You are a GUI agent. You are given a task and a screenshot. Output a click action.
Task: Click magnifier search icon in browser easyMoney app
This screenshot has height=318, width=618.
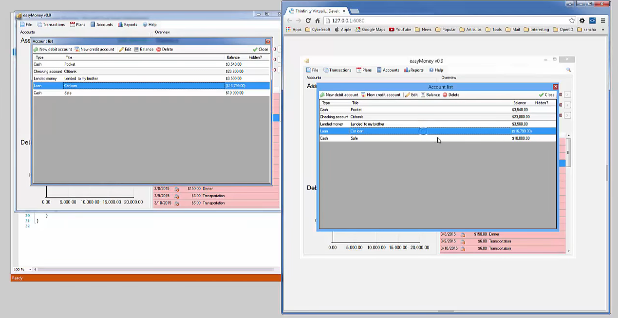point(568,70)
